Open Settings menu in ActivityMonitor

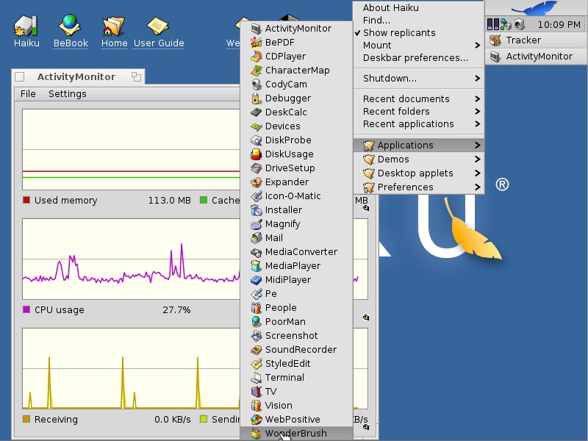(x=68, y=94)
